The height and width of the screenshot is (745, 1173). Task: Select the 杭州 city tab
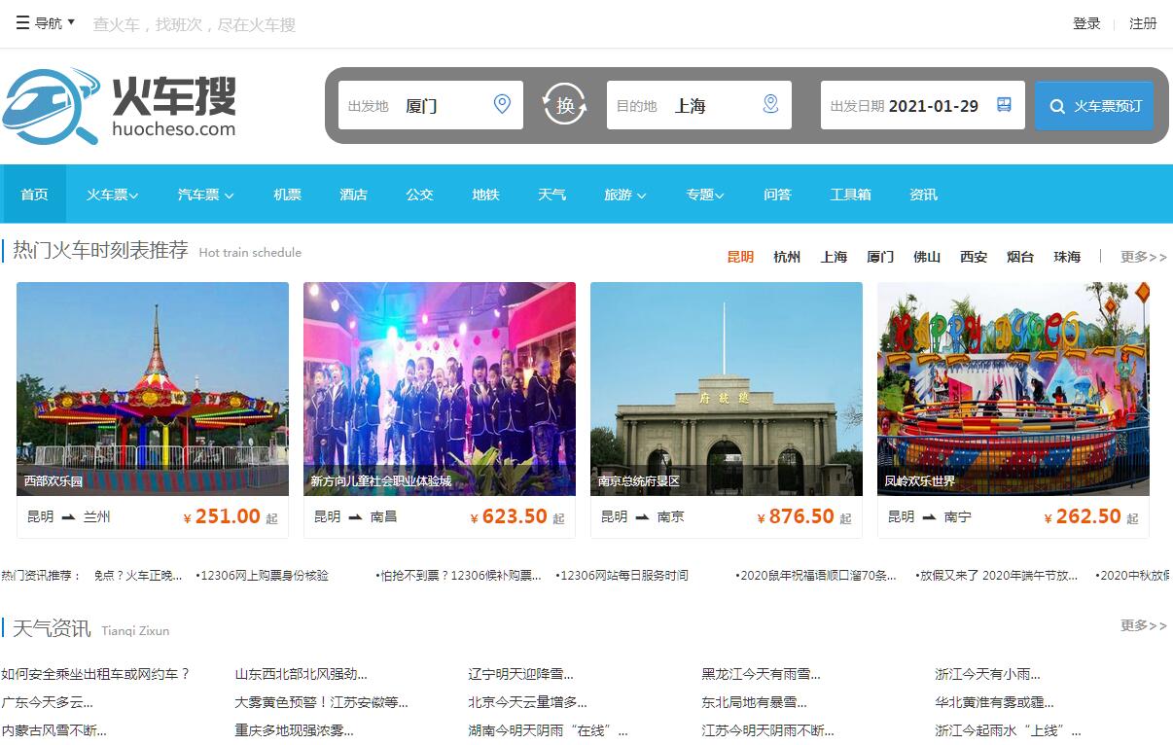click(787, 257)
